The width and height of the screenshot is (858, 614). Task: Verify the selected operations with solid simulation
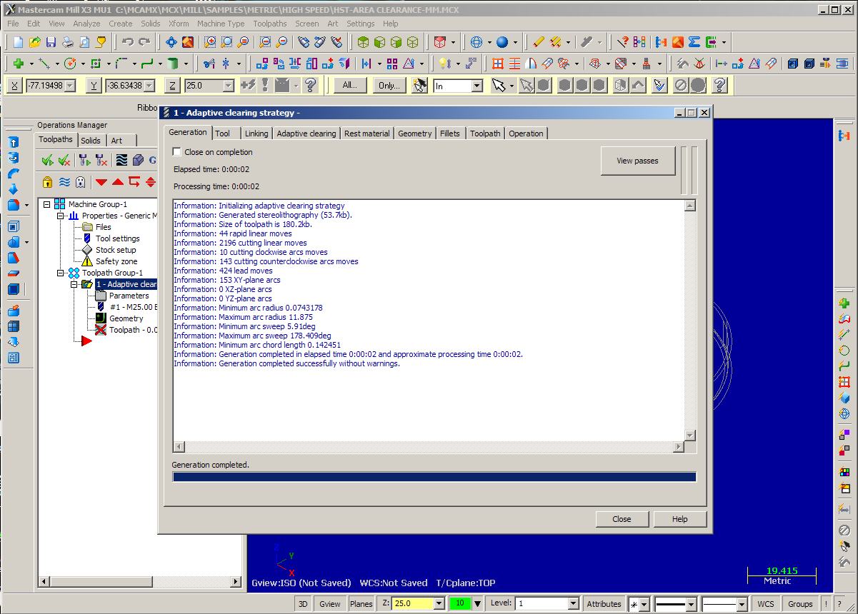tap(138, 160)
